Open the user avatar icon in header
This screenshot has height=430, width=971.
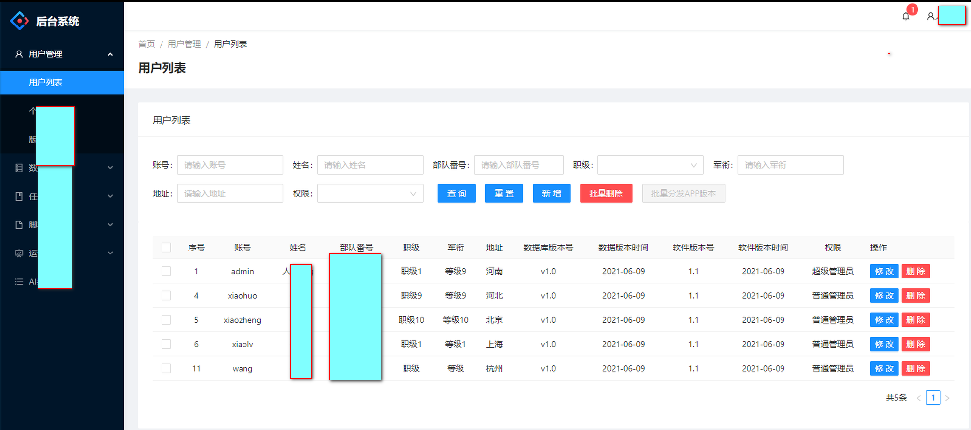tap(930, 16)
